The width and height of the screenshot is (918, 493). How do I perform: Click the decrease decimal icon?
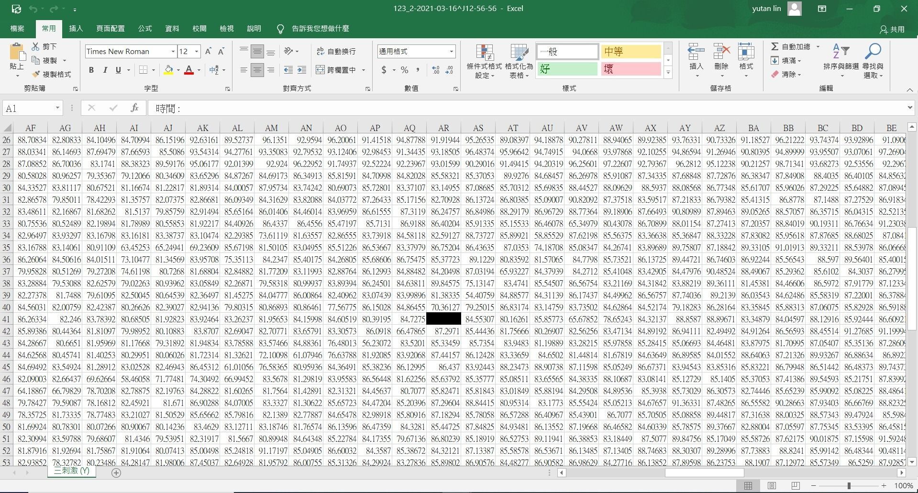click(449, 70)
